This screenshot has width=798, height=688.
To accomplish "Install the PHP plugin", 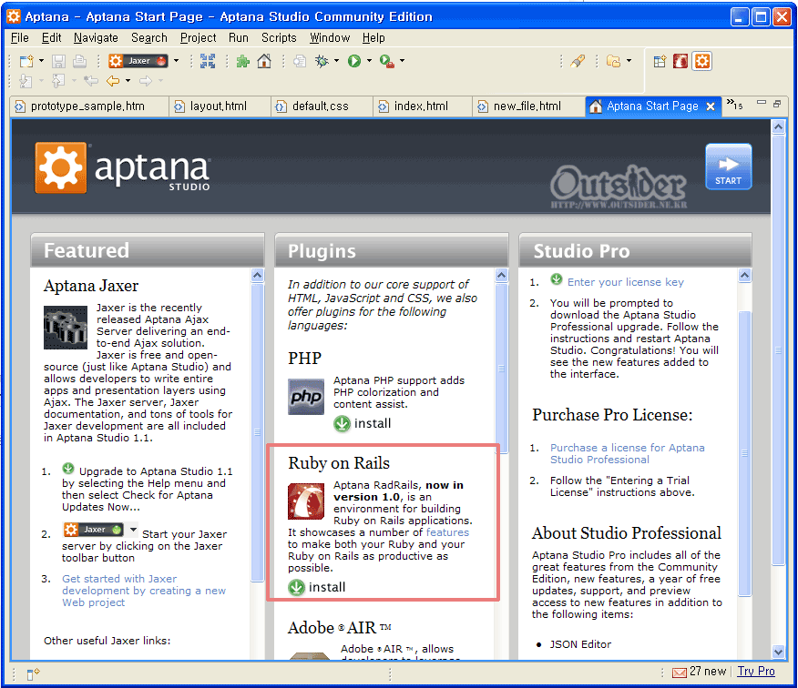I will click(363, 423).
